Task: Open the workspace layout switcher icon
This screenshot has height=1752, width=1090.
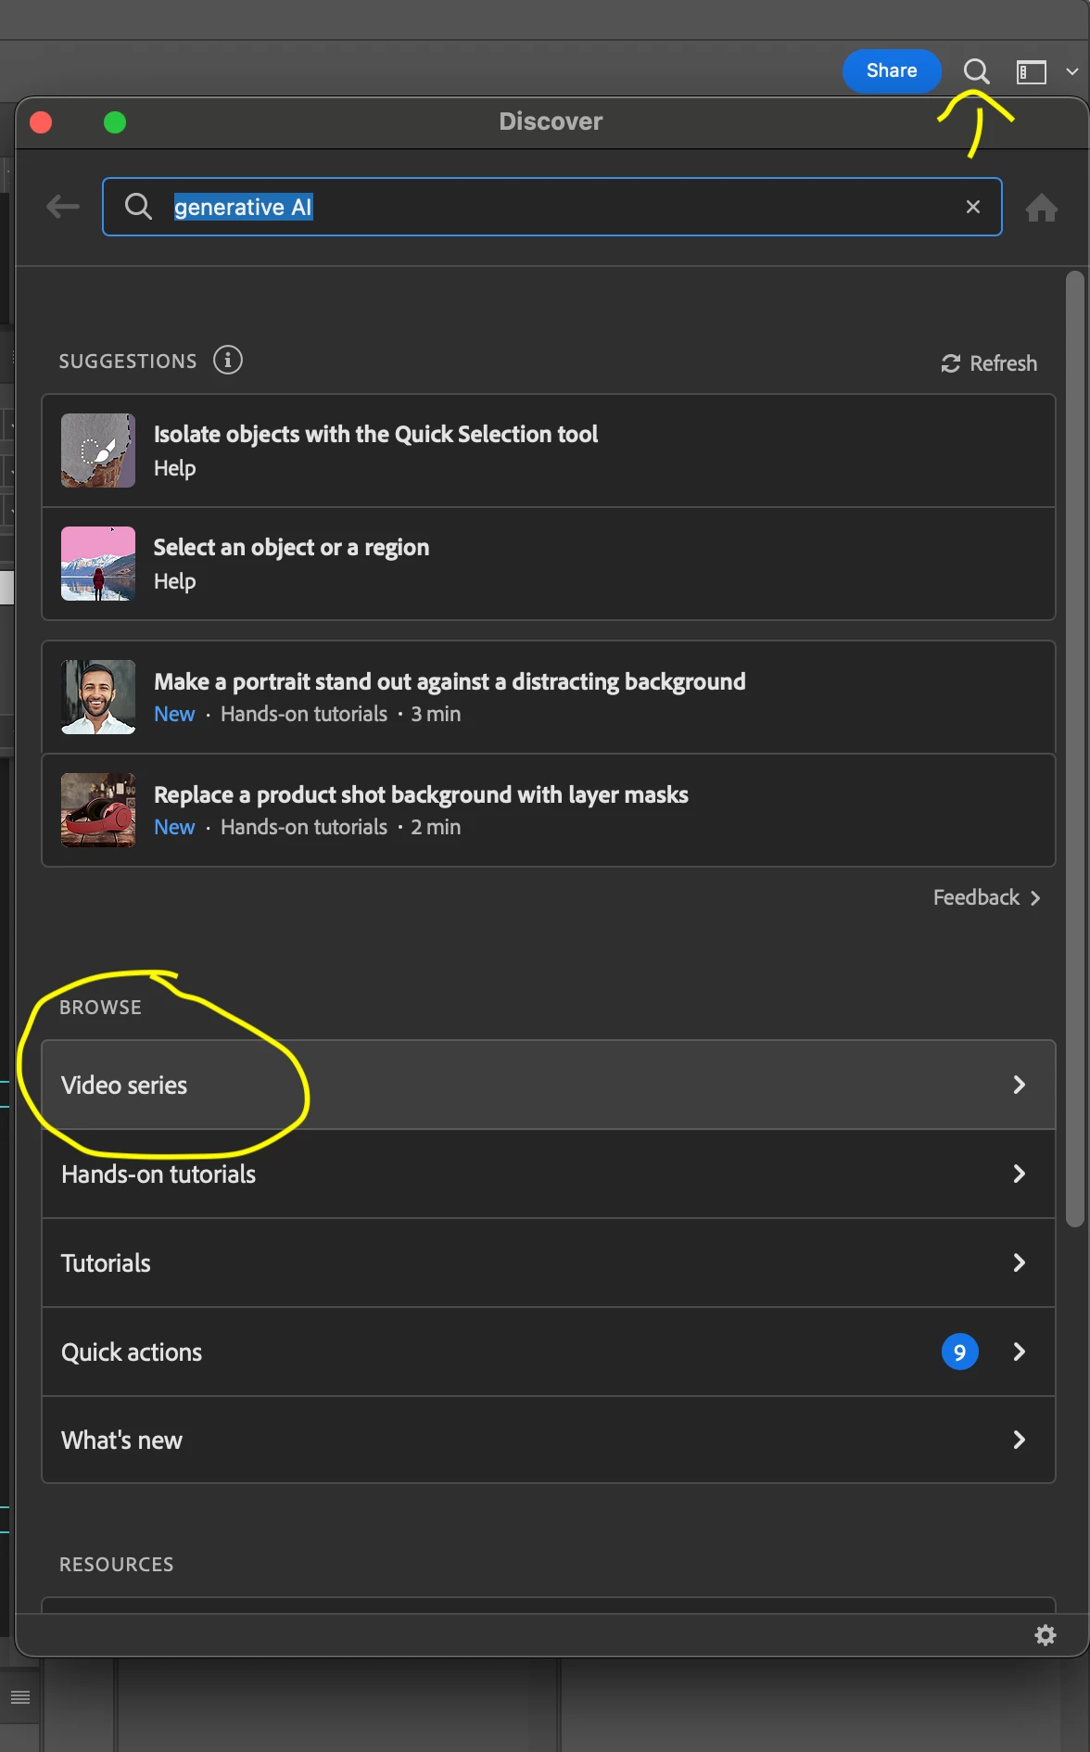Action: pyautogui.click(x=1031, y=72)
